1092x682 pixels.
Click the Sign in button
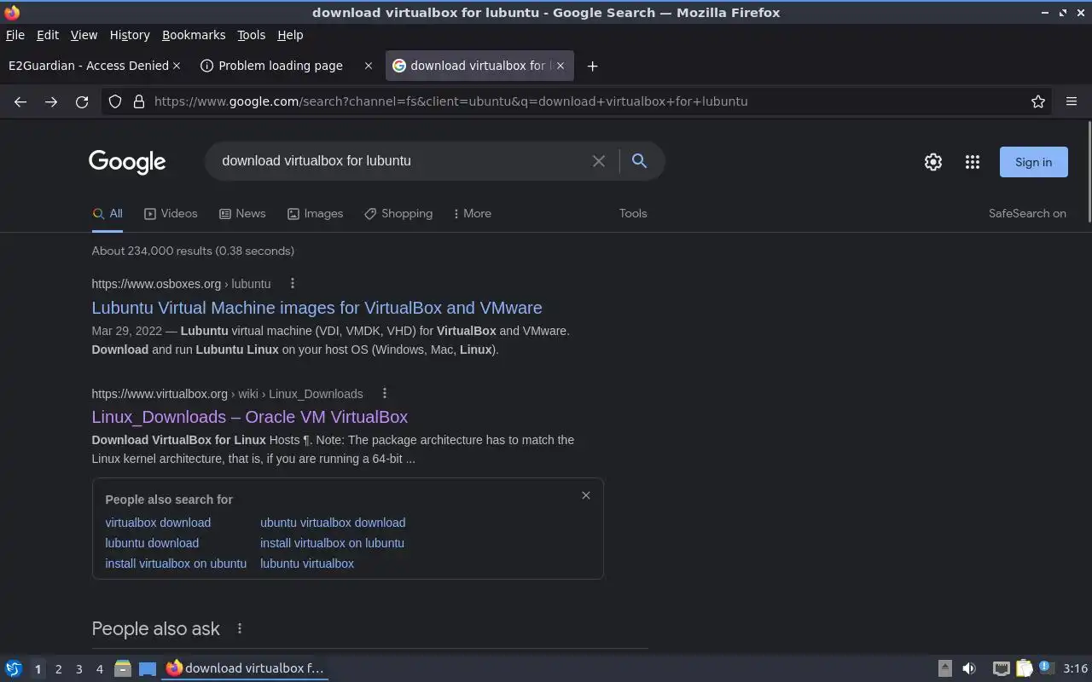click(x=1033, y=162)
